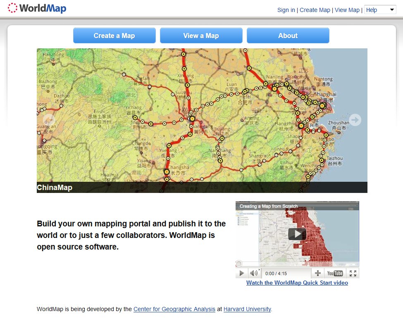Image resolution: width=403 pixels, height=321 pixels.
Task: Click video title Creating a Map from Scratch
Action: (x=269, y=206)
